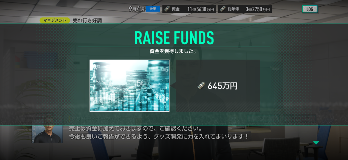Click the 売れ行き好調 event title
348x160 pixels.
point(87,20)
